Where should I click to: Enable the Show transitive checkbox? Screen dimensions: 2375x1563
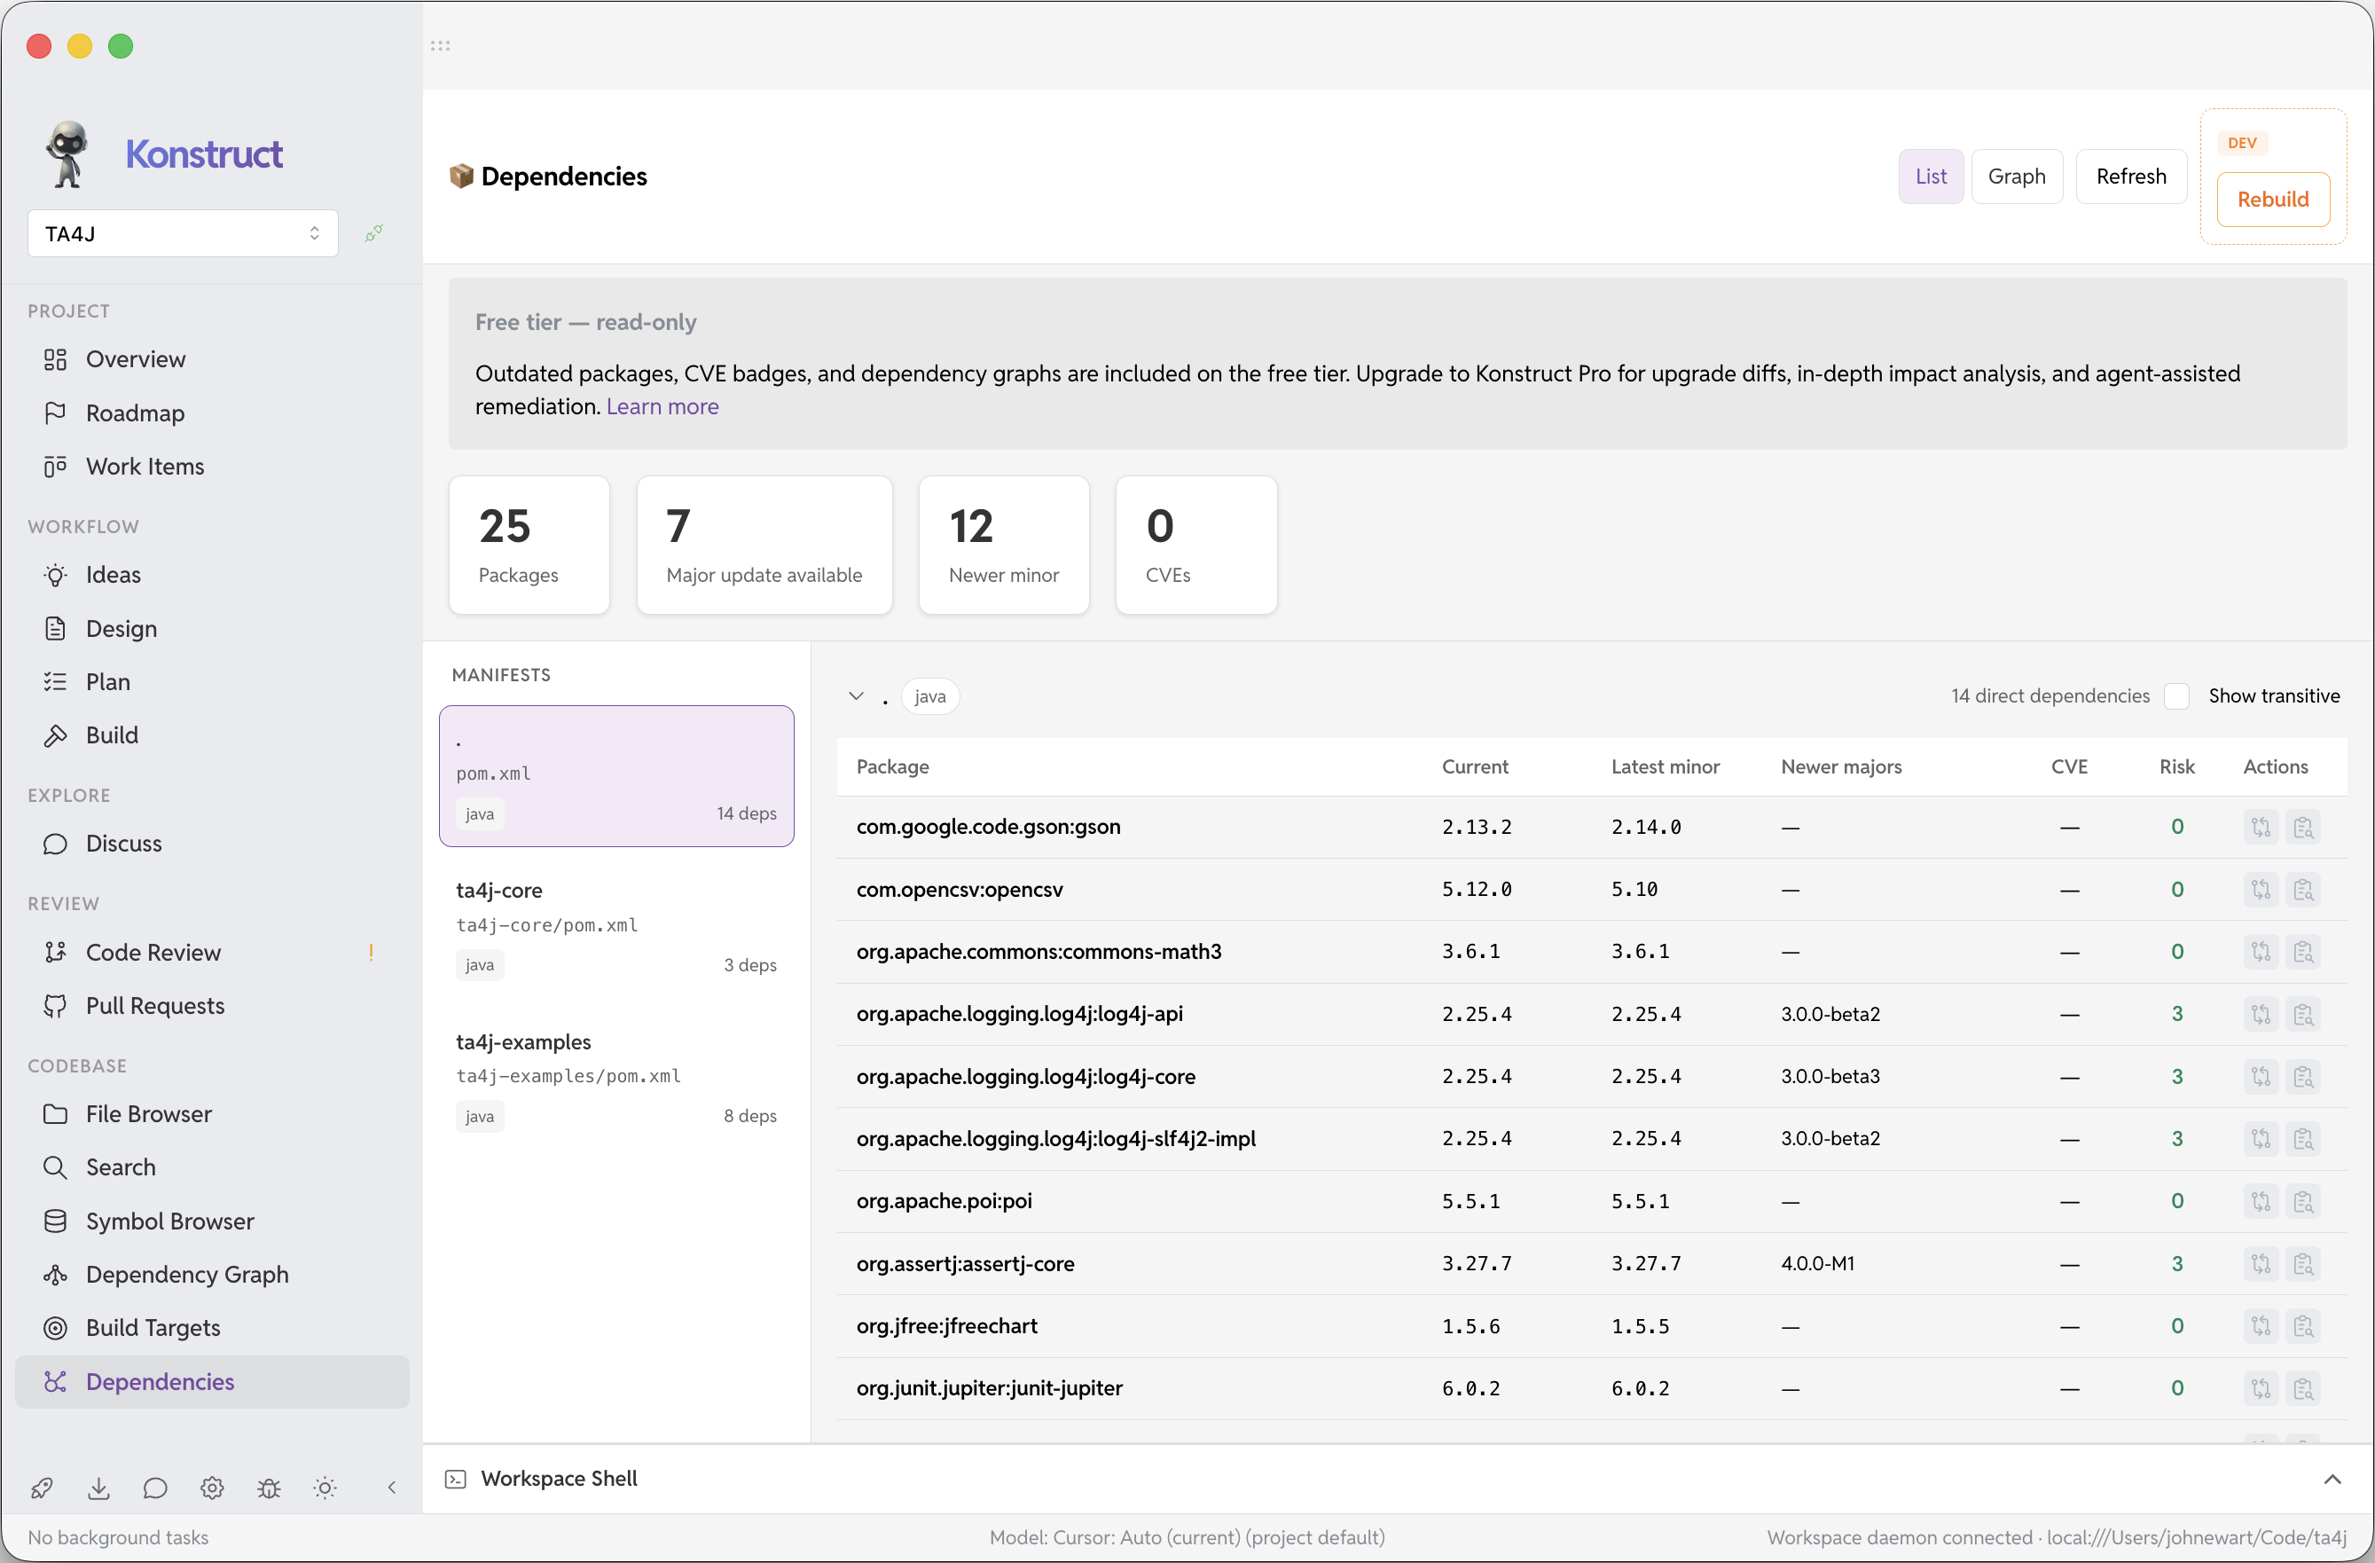[x=2177, y=695]
